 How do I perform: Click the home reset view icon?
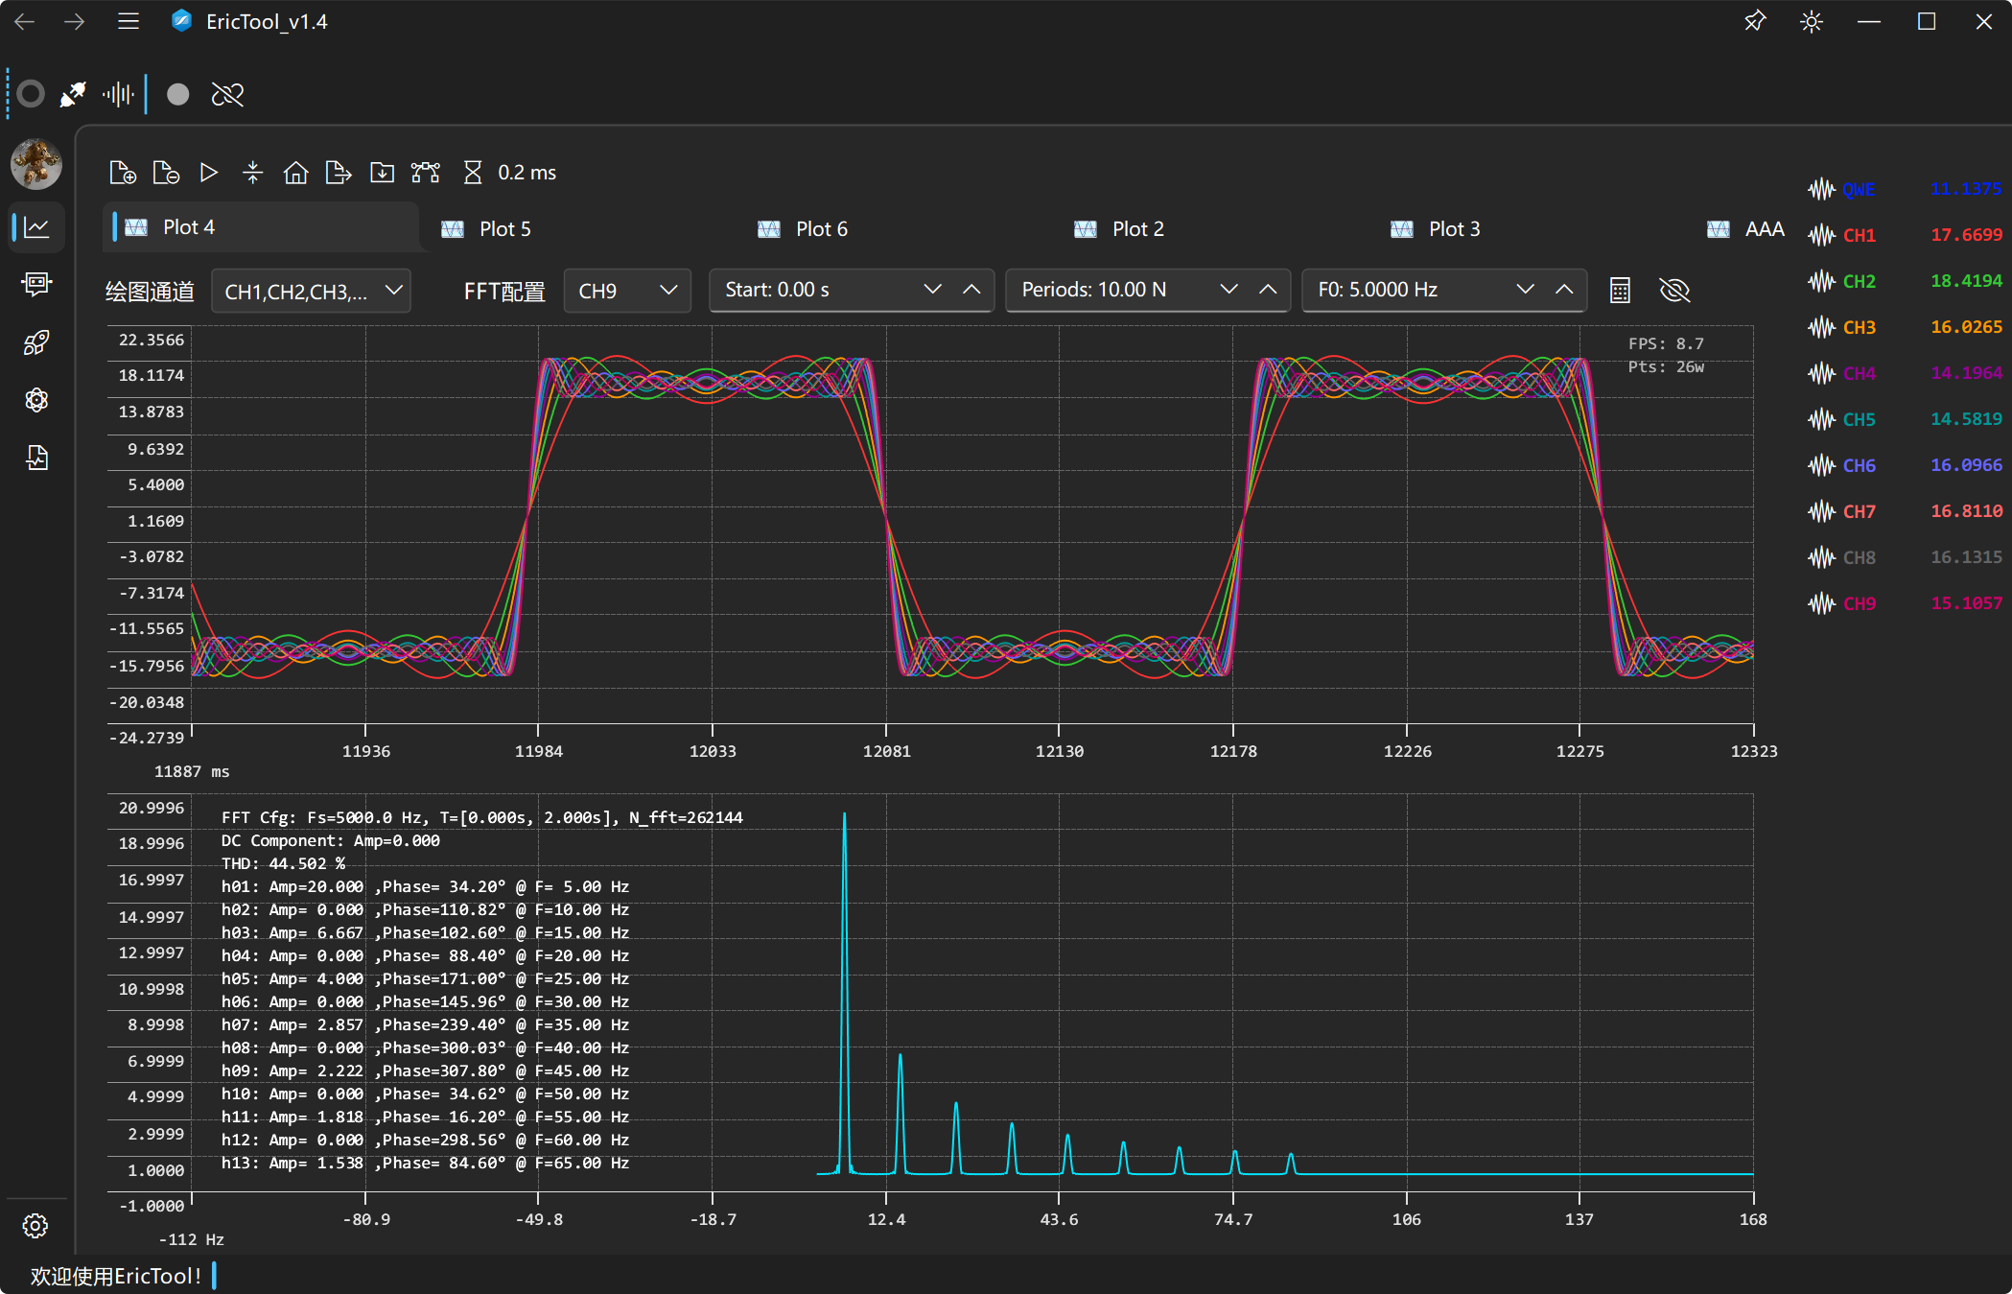click(295, 173)
